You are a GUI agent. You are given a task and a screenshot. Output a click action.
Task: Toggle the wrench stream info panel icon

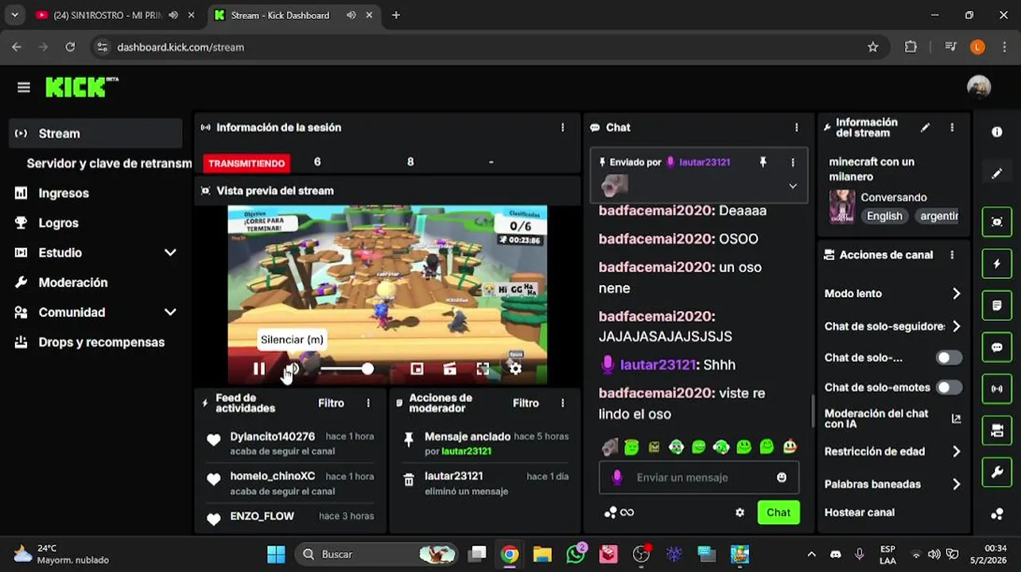997,473
